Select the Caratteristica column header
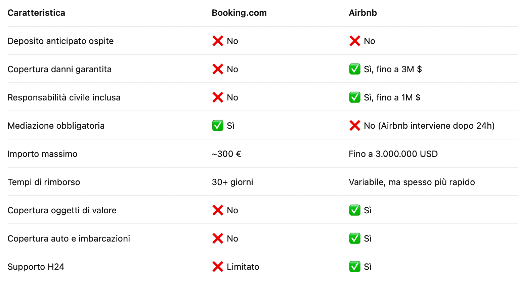The width and height of the screenshot is (518, 299). 36,13
